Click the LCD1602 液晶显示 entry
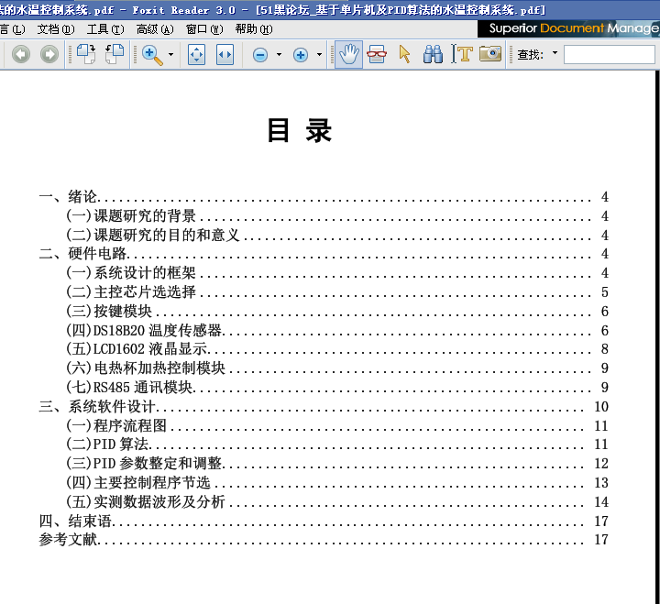 337,349
